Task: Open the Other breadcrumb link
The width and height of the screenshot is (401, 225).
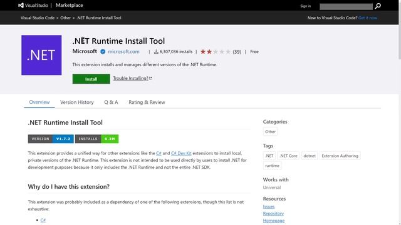Action: 65,18
